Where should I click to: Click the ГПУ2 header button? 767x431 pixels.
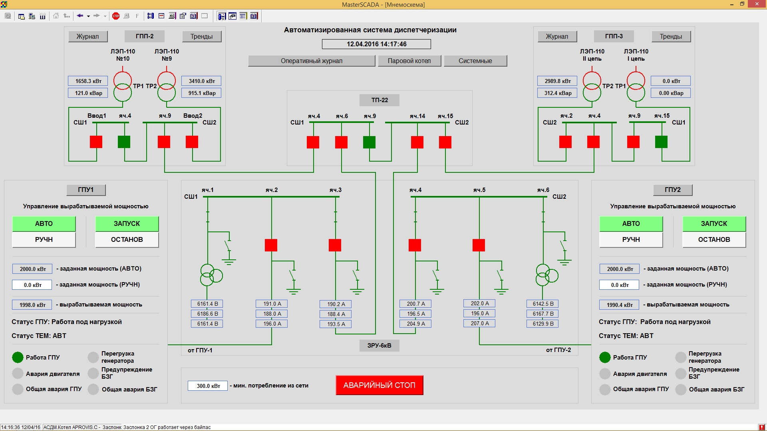(673, 190)
